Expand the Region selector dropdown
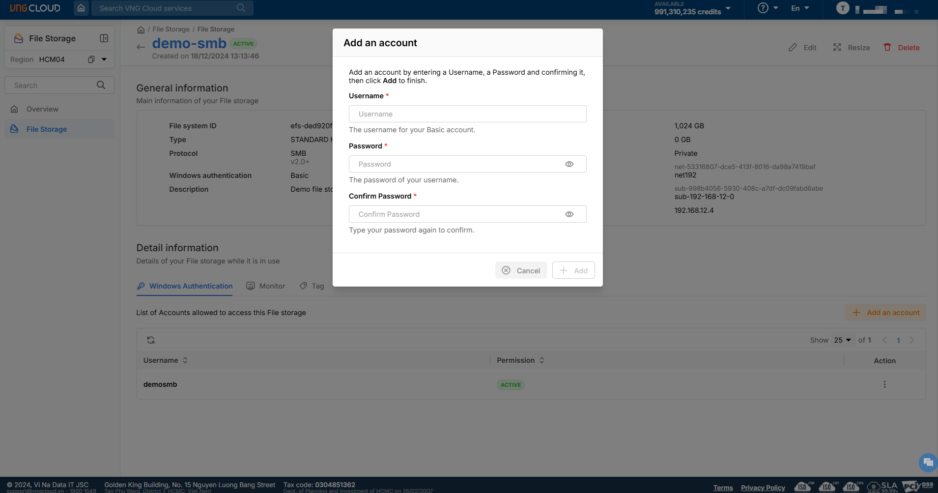 coord(104,59)
